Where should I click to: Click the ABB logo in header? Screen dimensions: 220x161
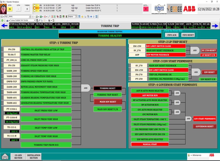point(189,8)
